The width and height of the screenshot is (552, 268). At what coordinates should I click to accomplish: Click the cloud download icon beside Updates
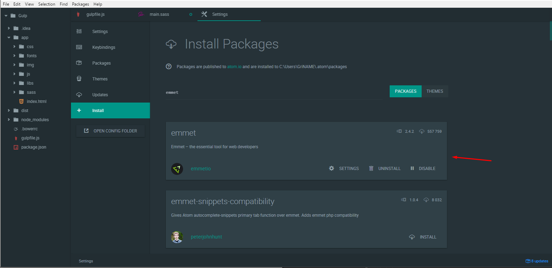point(79,94)
